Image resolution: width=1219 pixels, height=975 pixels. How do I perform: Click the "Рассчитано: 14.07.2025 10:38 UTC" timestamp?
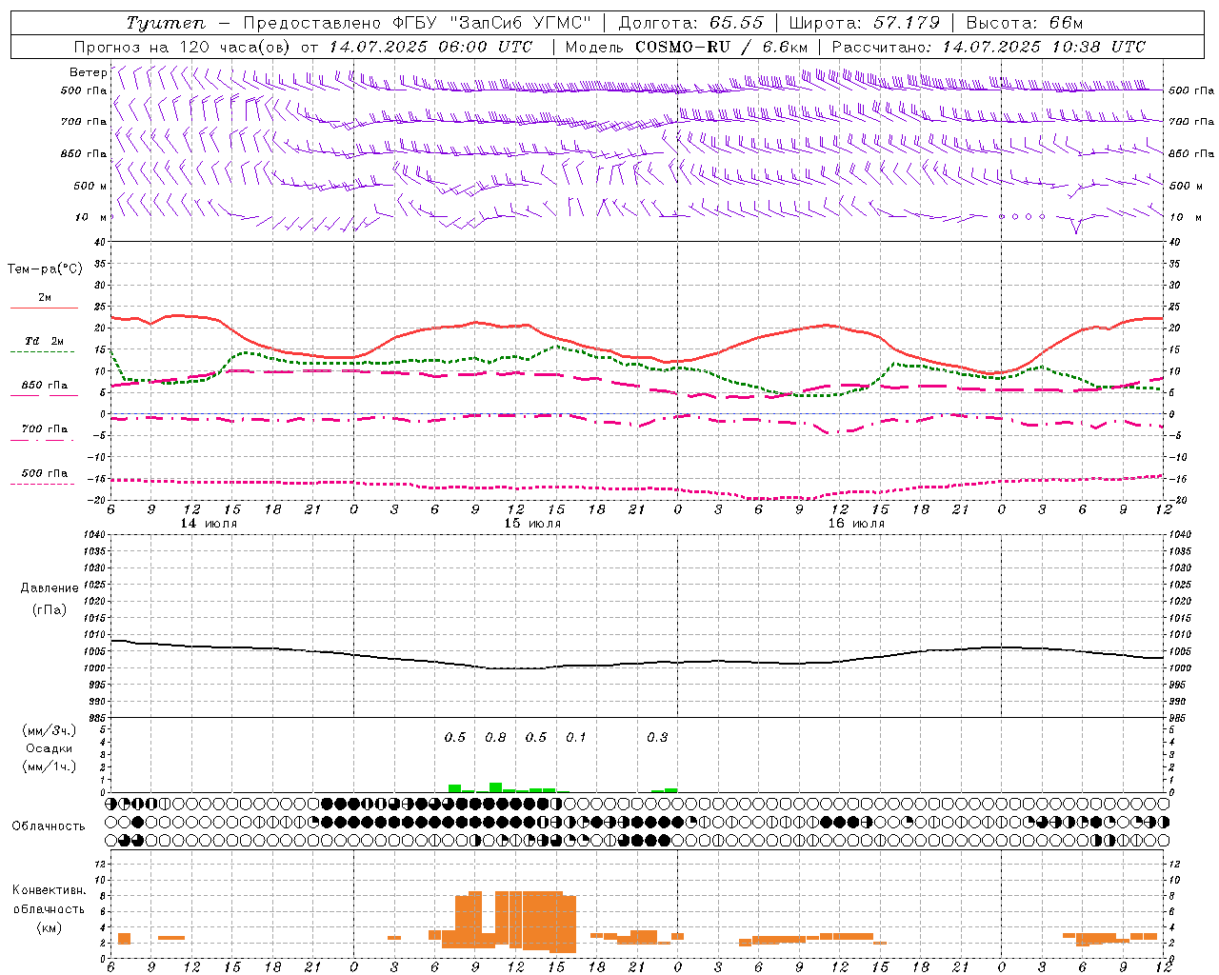[x=989, y=47]
